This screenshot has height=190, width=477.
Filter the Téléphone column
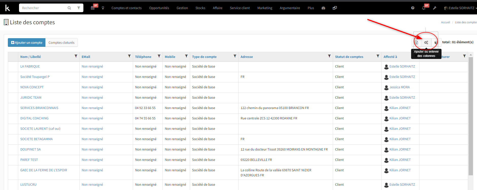pyautogui.click(x=159, y=56)
